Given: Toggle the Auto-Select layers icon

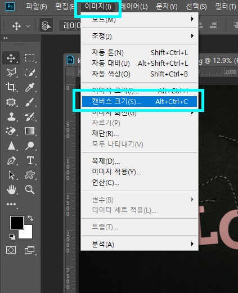Looking at the screenshot, I should (x=46, y=25).
